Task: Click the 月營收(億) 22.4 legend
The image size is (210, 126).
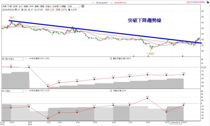Action: 118,91
